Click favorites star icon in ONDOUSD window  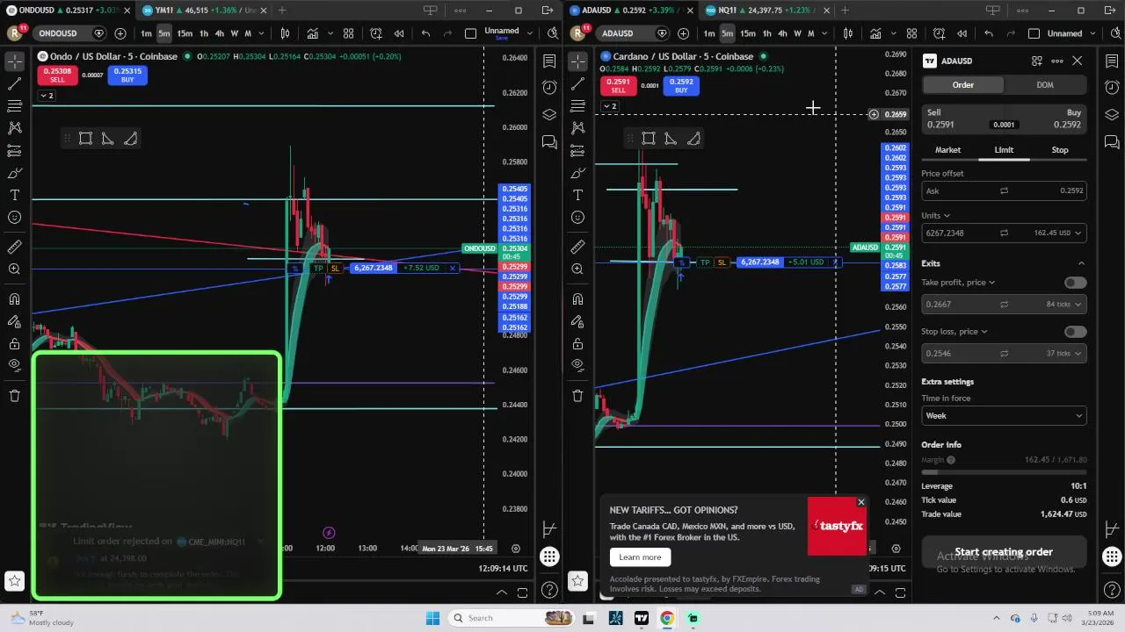pyautogui.click(x=14, y=580)
